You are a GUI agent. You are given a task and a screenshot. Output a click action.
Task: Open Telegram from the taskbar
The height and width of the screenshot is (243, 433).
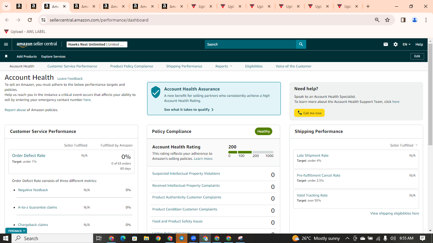coord(182,238)
